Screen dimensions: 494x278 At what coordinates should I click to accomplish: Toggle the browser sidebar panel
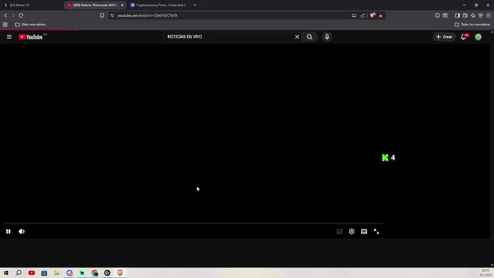tap(457, 15)
